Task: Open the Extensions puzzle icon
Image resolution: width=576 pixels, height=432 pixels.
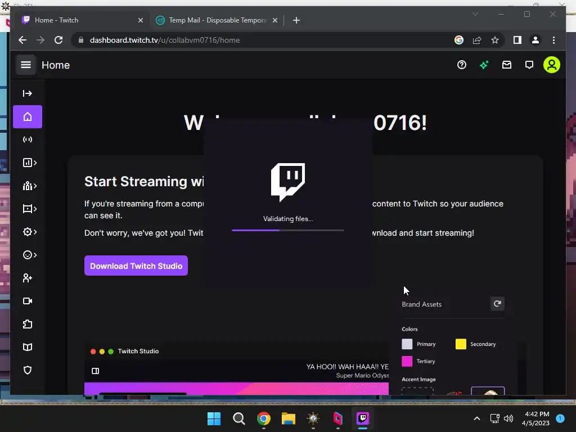Action: click(x=28, y=325)
